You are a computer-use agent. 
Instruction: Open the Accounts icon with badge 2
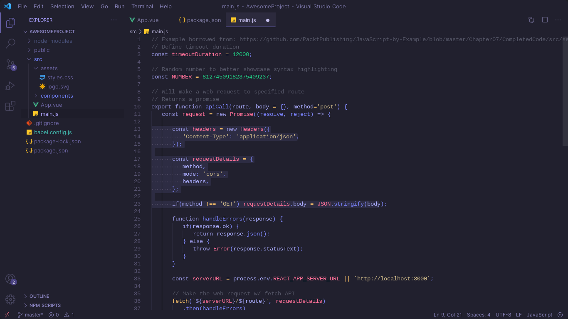[10, 279]
